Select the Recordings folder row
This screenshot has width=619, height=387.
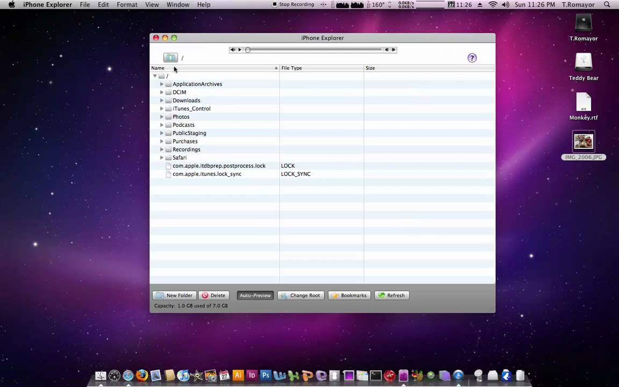322,149
